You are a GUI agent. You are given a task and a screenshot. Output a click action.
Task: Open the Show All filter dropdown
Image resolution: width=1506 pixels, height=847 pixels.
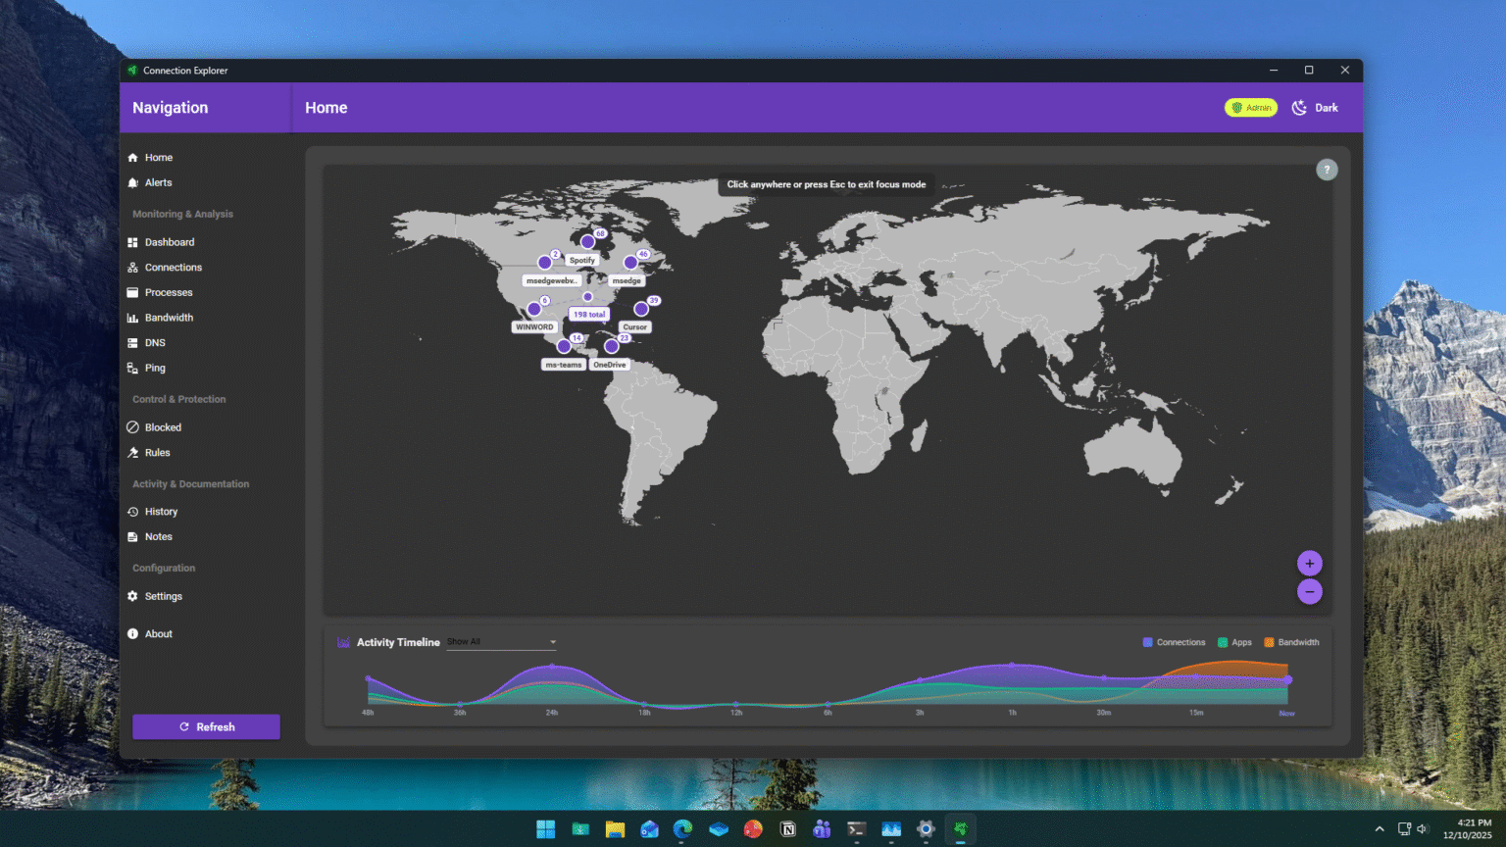tap(501, 641)
